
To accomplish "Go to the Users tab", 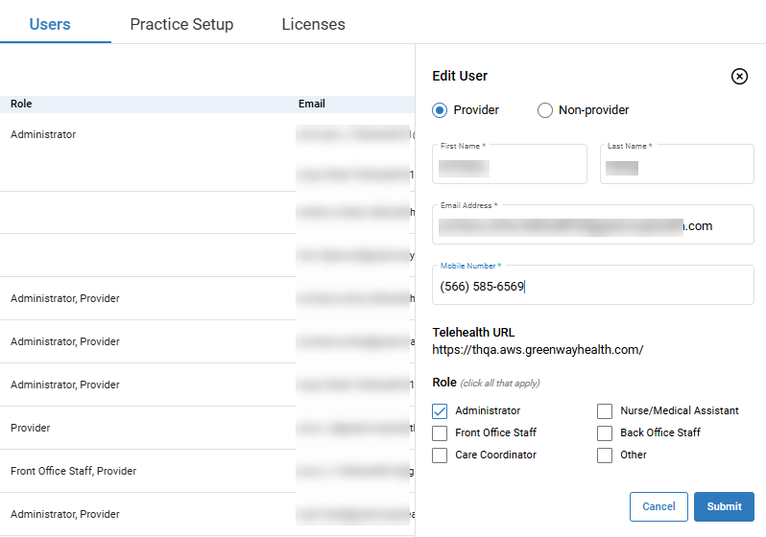I will (x=50, y=24).
